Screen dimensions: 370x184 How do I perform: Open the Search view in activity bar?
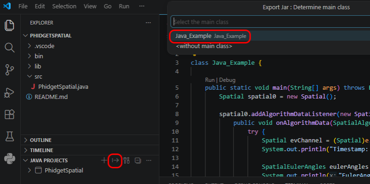[10, 48]
